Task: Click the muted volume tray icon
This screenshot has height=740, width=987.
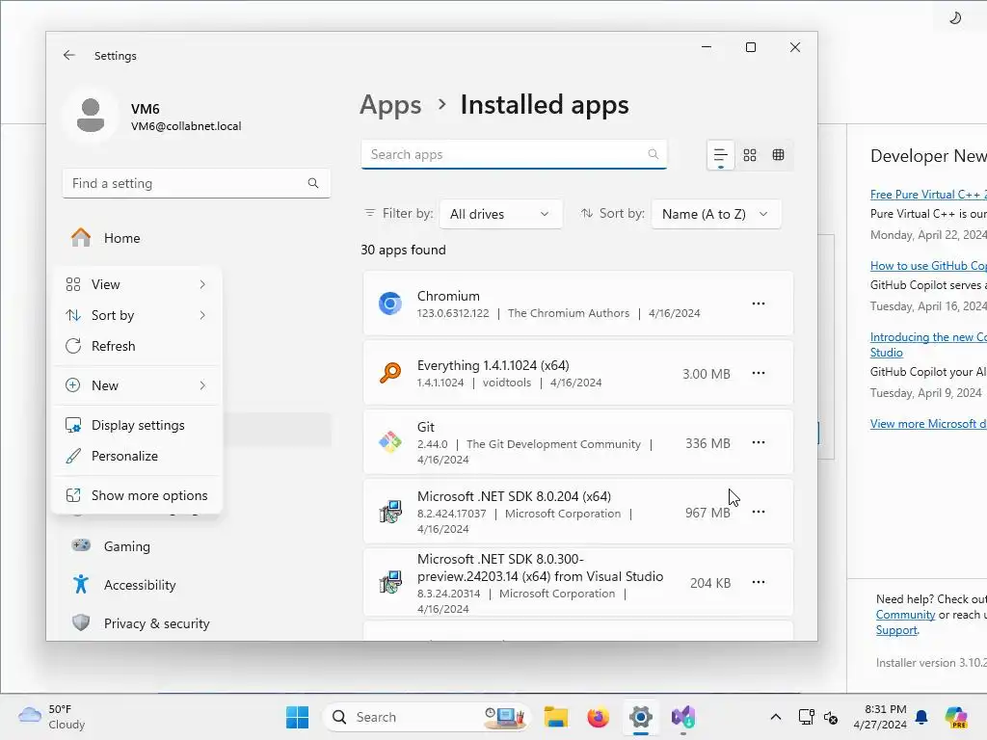Action: coord(831,717)
